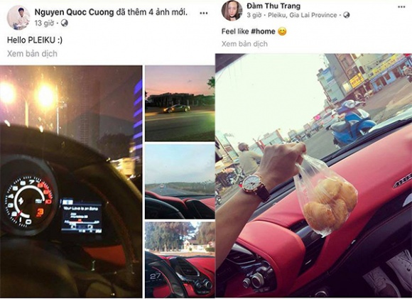Click Xem bản dịch under Hello PLEIKU
The image size is (412, 299).
click(x=32, y=53)
